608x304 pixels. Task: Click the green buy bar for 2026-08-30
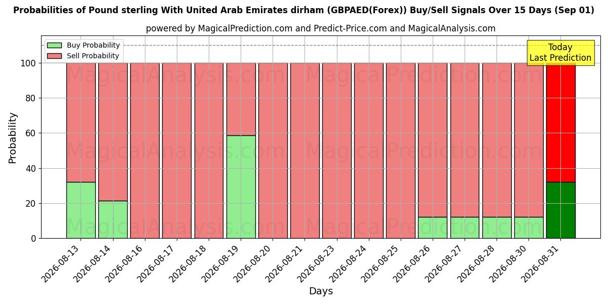pyautogui.click(x=529, y=227)
